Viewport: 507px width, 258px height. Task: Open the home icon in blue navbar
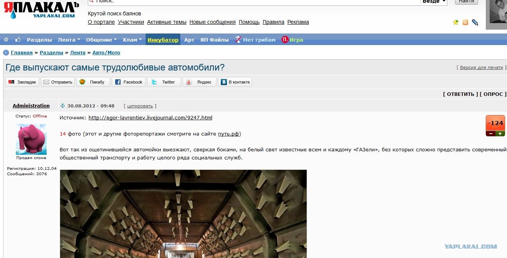pos(6,40)
